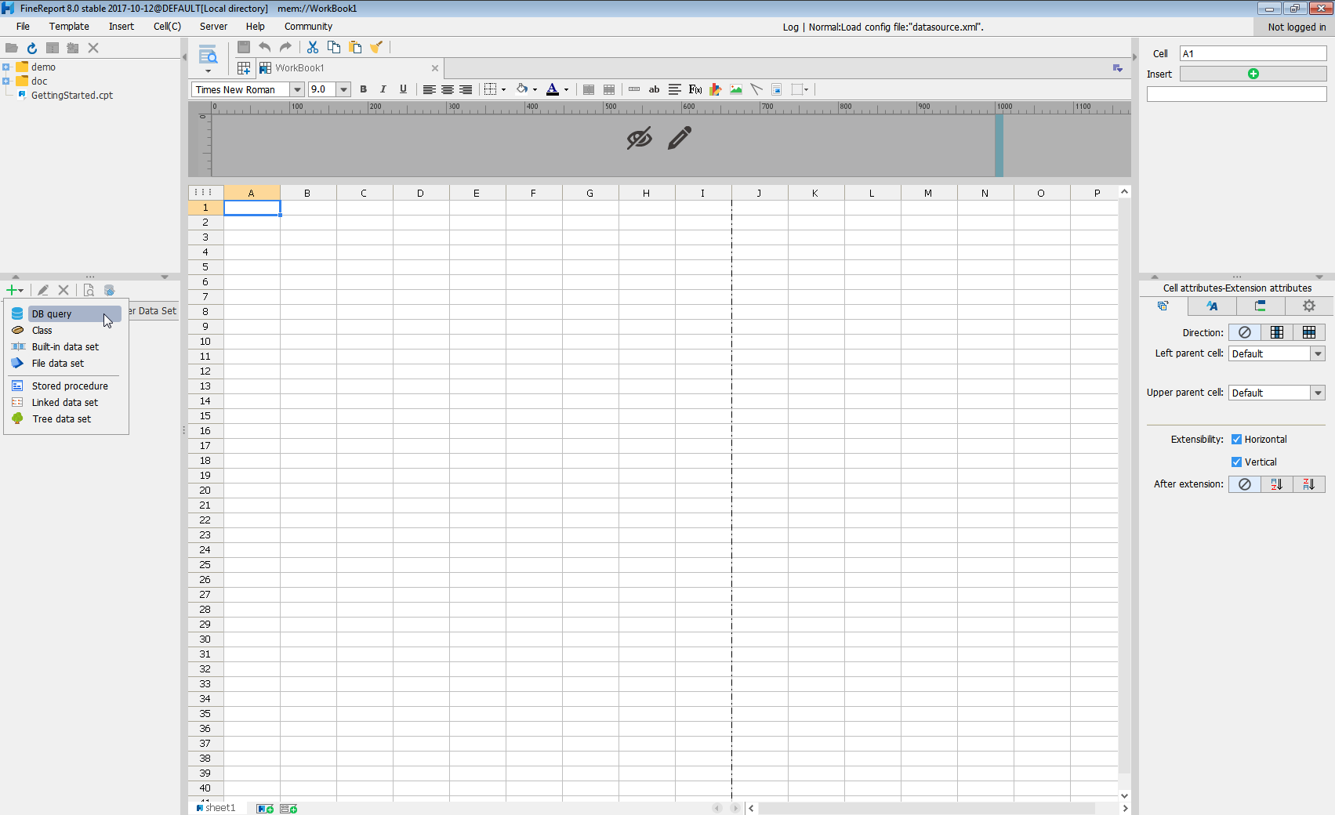1335x815 pixels.
Task: Uncheck the Vertical extensibility checkbox
Action: point(1236,462)
